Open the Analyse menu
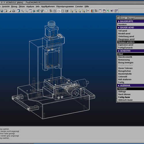 (30, 6)
